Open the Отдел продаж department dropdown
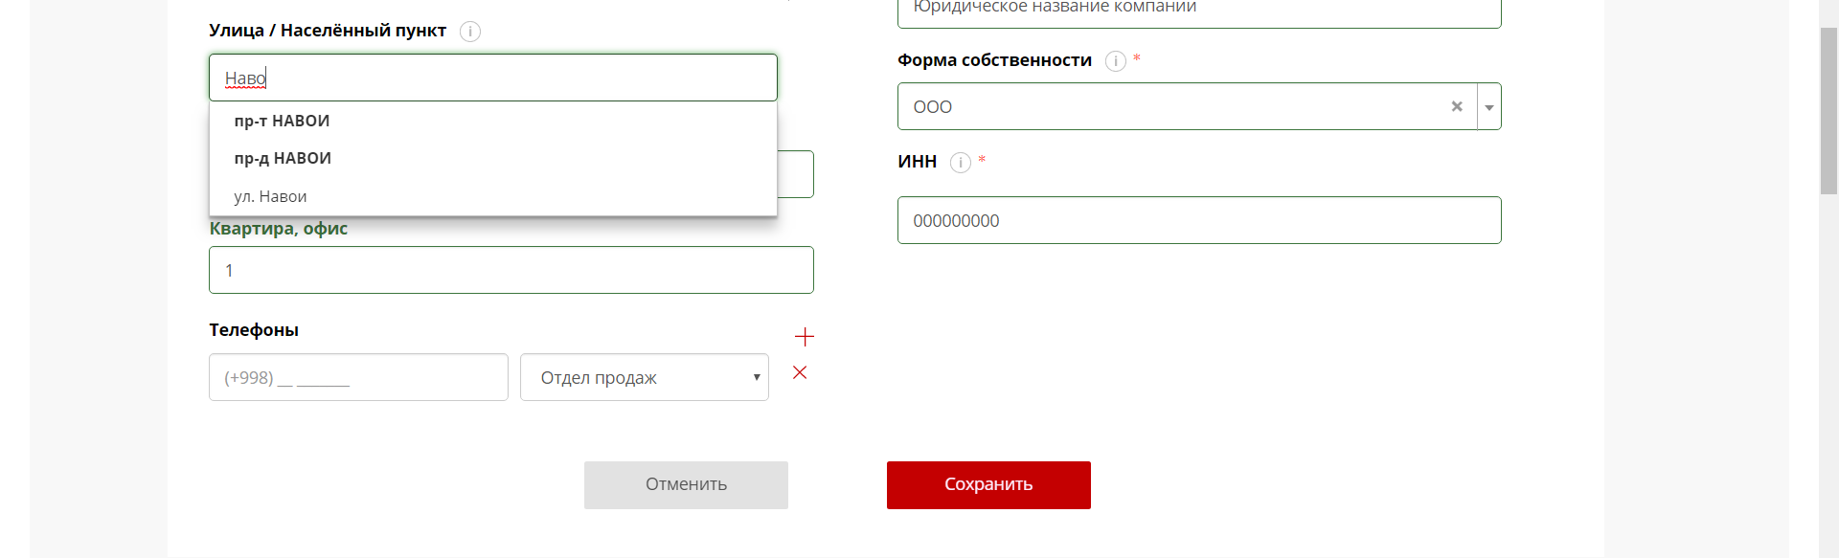The width and height of the screenshot is (1839, 558). 644,377
